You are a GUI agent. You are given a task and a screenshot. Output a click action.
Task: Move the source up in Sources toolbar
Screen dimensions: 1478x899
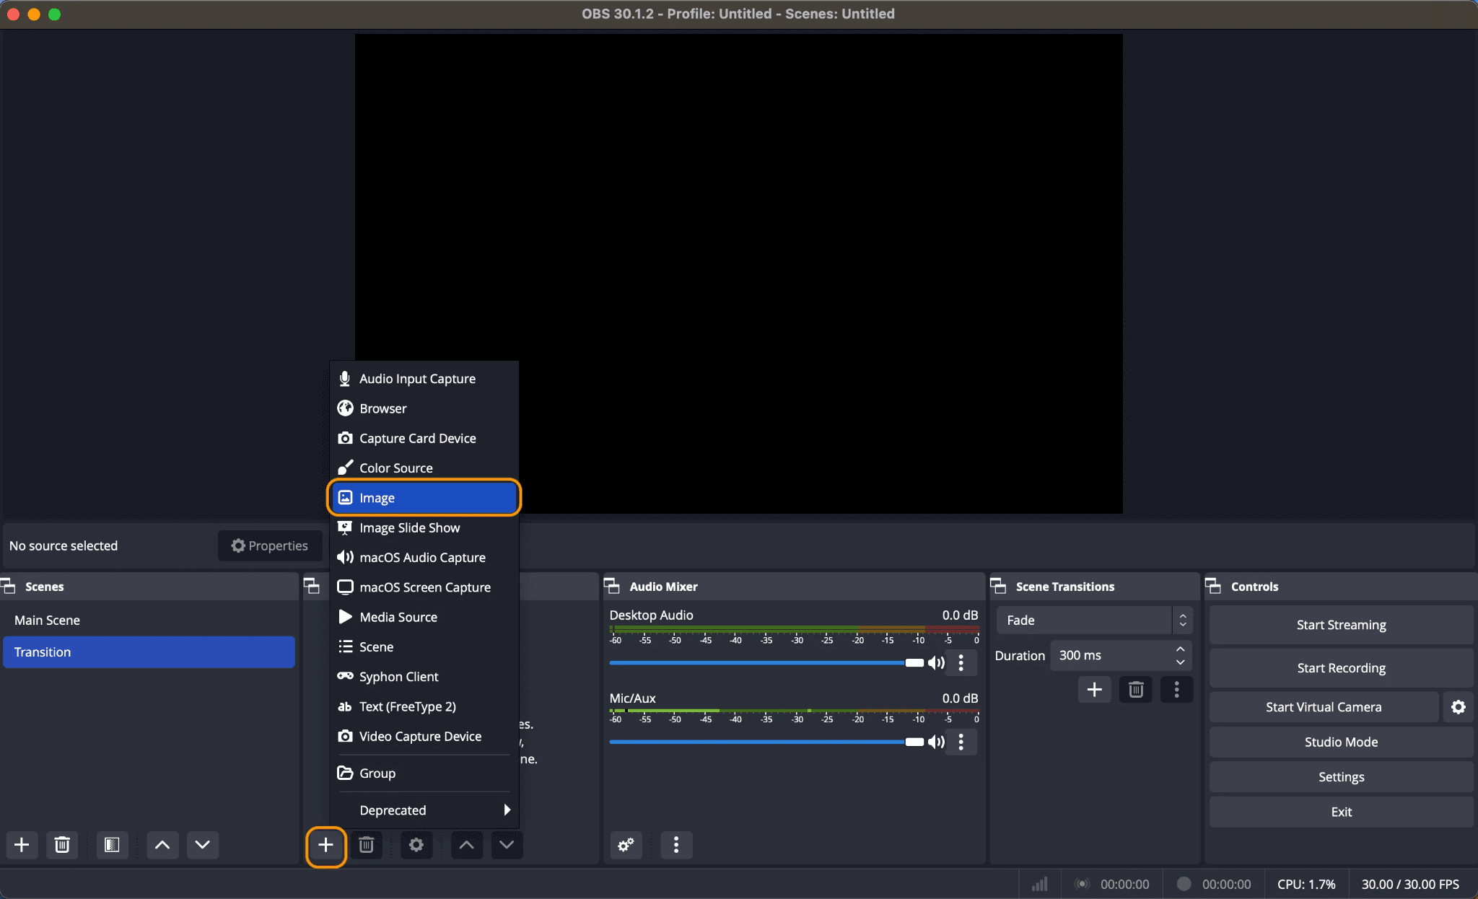pyautogui.click(x=467, y=845)
